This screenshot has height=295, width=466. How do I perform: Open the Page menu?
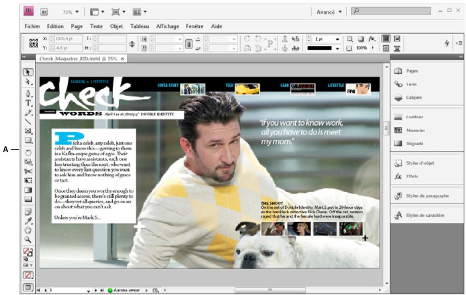point(76,26)
